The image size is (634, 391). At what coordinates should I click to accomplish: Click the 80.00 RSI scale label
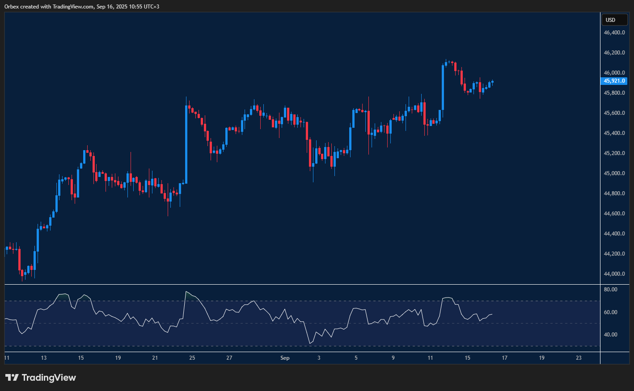pyautogui.click(x=610, y=290)
